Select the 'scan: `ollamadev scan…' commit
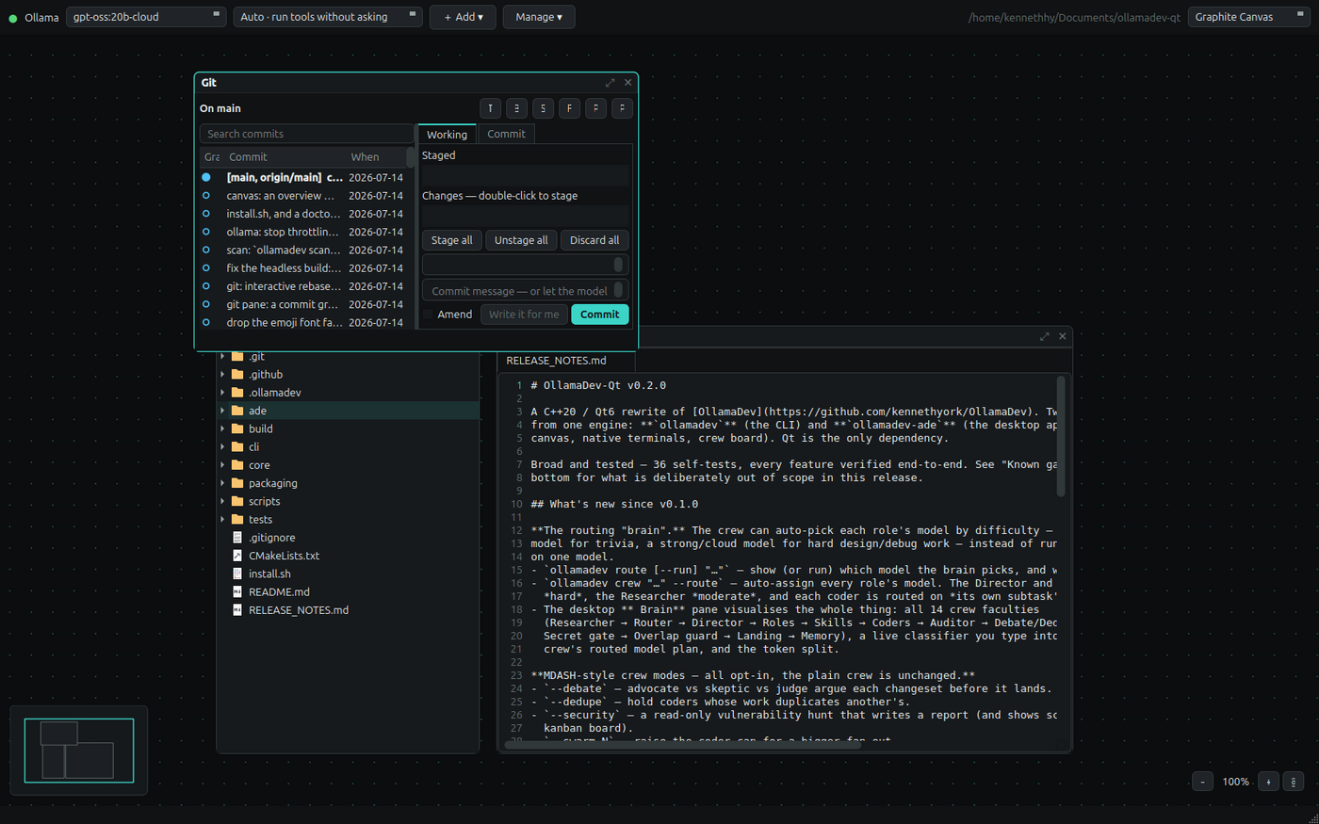Viewport: 1319px width, 824px height. (x=303, y=250)
